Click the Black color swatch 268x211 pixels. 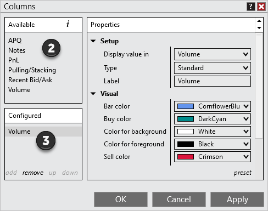[186, 144]
